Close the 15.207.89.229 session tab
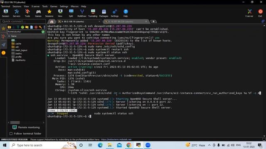The image size is (266, 149). [x=146, y=22]
